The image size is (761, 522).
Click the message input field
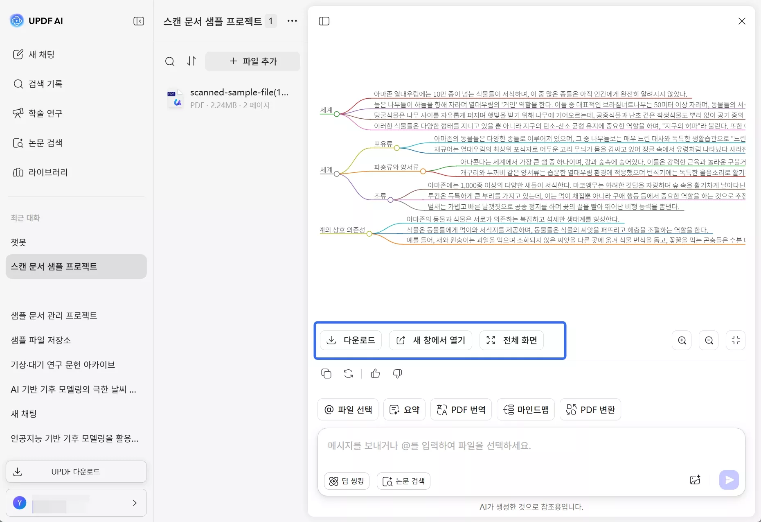[491, 446]
